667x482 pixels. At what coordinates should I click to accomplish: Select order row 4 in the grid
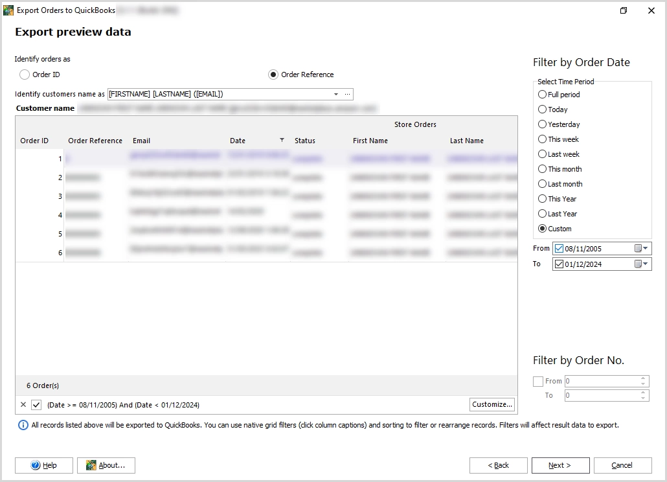point(267,215)
